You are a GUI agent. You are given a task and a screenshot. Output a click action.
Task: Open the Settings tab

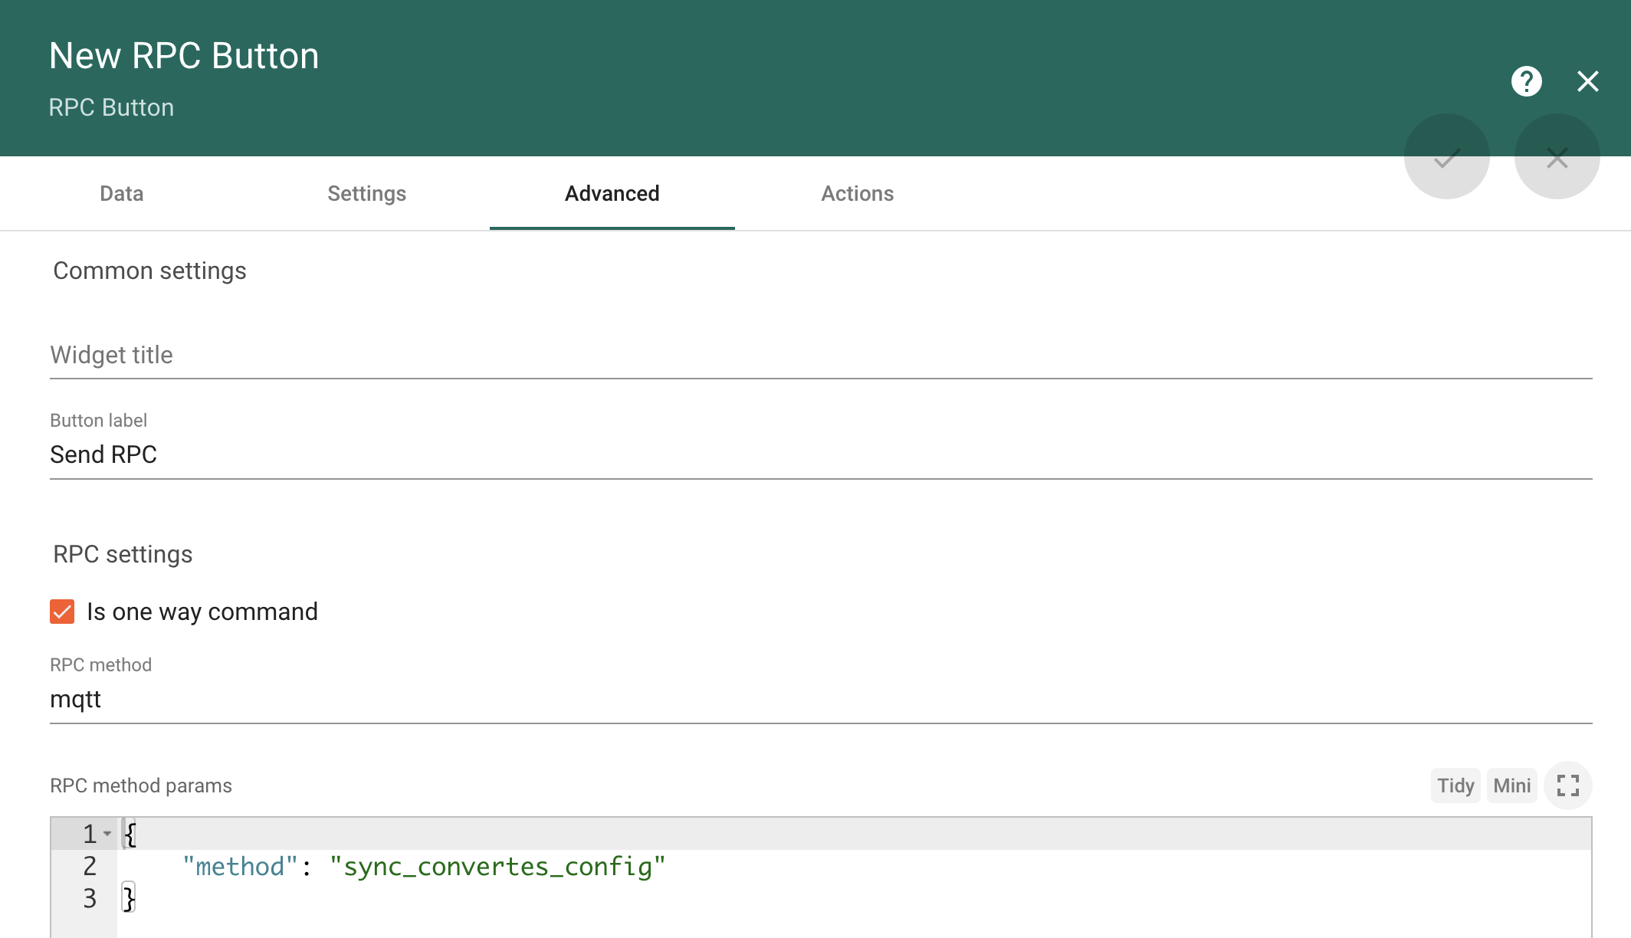tap(366, 194)
